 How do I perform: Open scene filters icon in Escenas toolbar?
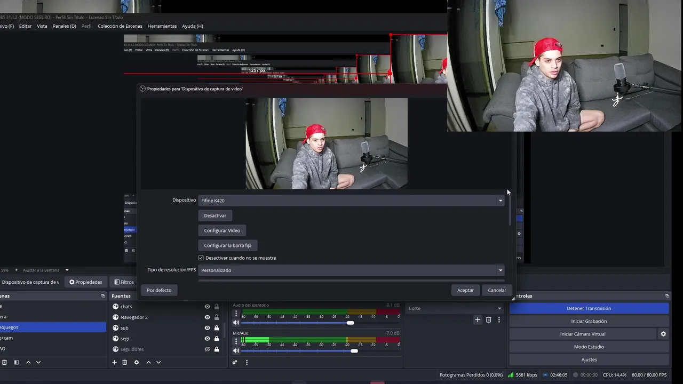[16, 362]
